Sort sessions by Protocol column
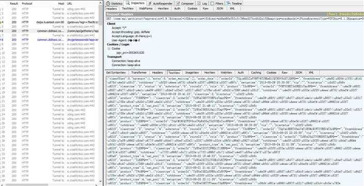 [x=27, y=4]
